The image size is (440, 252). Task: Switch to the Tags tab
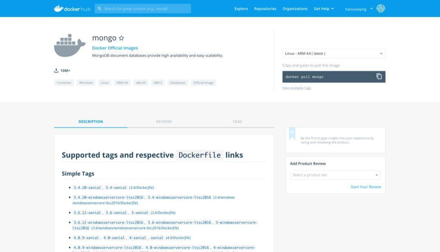[237, 122]
